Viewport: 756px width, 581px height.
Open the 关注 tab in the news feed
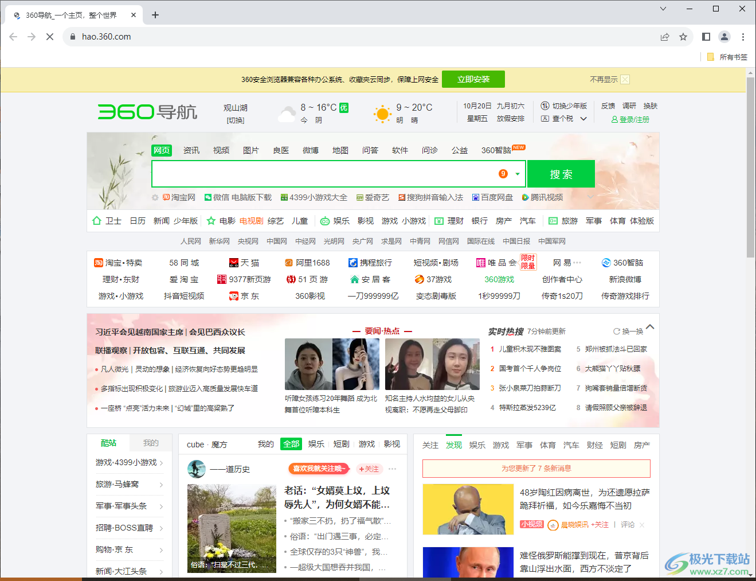tap(430, 445)
